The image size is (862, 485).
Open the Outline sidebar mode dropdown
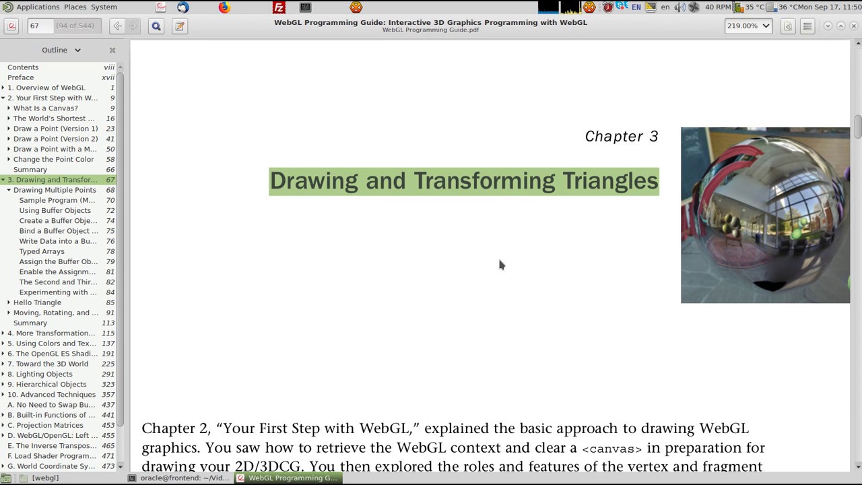(x=61, y=50)
